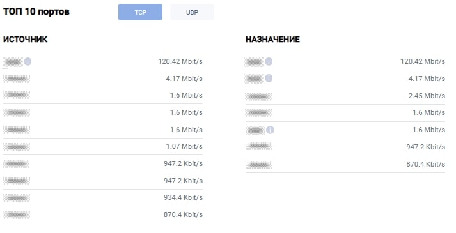Click the НАЗНАЧЕНИЕ column heading
This screenshot has height=233, width=456.
pyautogui.click(x=272, y=40)
